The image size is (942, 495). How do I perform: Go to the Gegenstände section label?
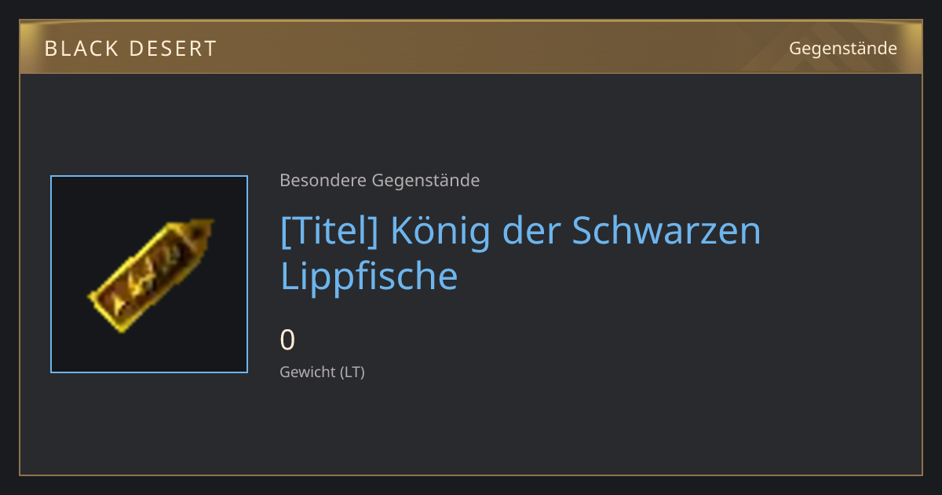(x=843, y=48)
